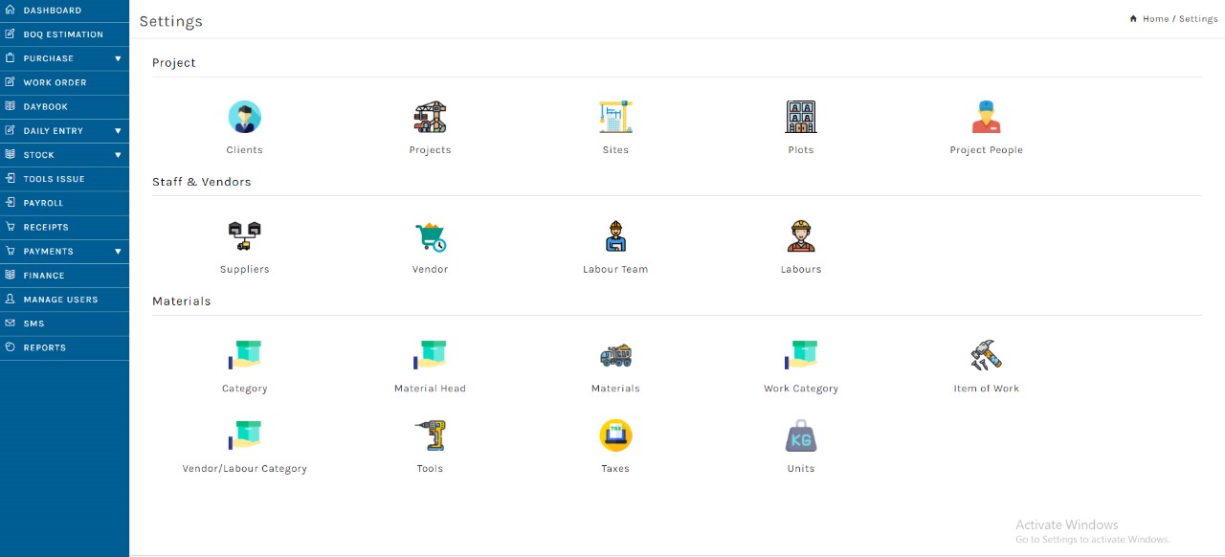Click the Labour Team label
The width and height of the screenshot is (1225, 557).
615,270
